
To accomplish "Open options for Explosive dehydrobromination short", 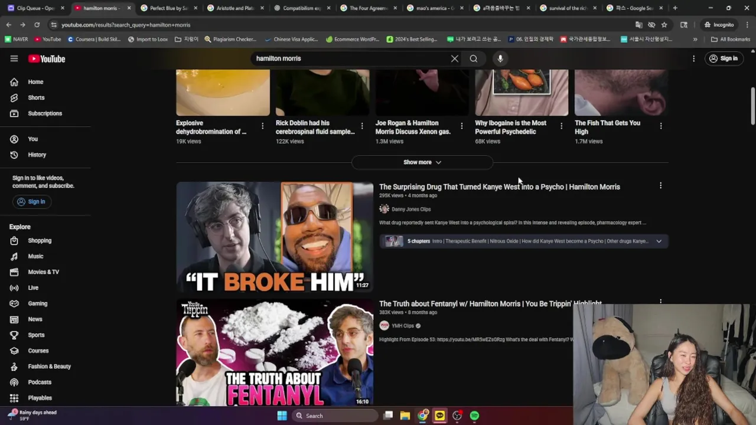I will [262, 126].
